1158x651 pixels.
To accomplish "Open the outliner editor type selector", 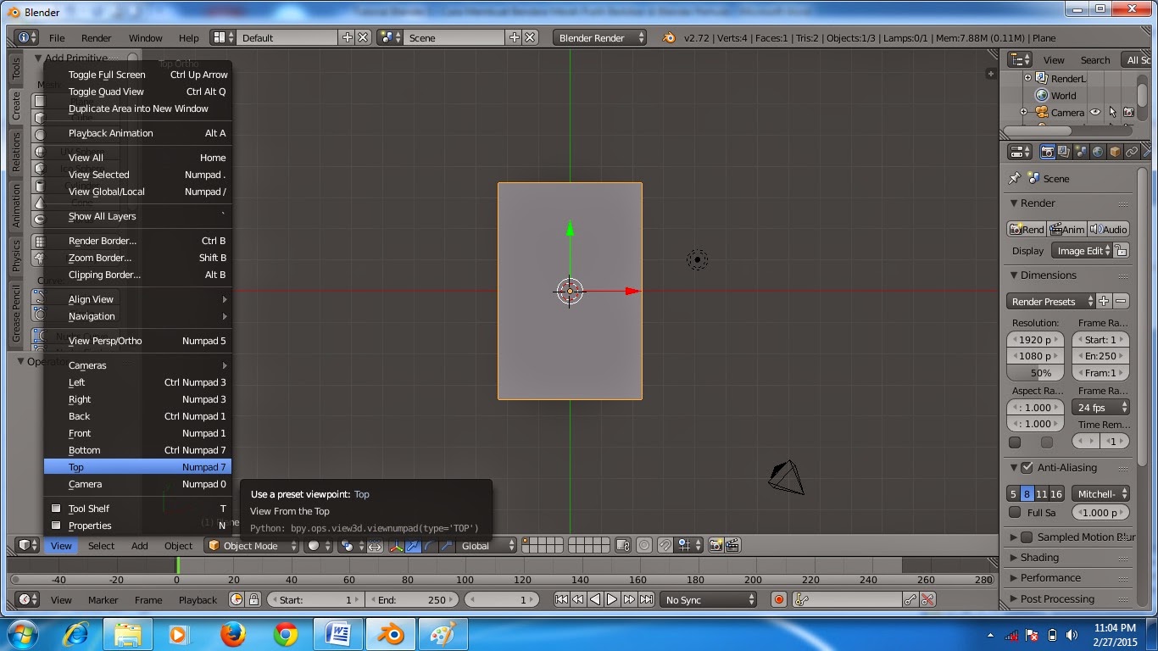I will tap(1020, 59).
